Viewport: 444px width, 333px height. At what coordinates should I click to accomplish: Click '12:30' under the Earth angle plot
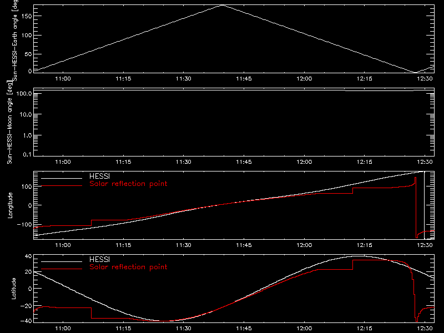425,78
